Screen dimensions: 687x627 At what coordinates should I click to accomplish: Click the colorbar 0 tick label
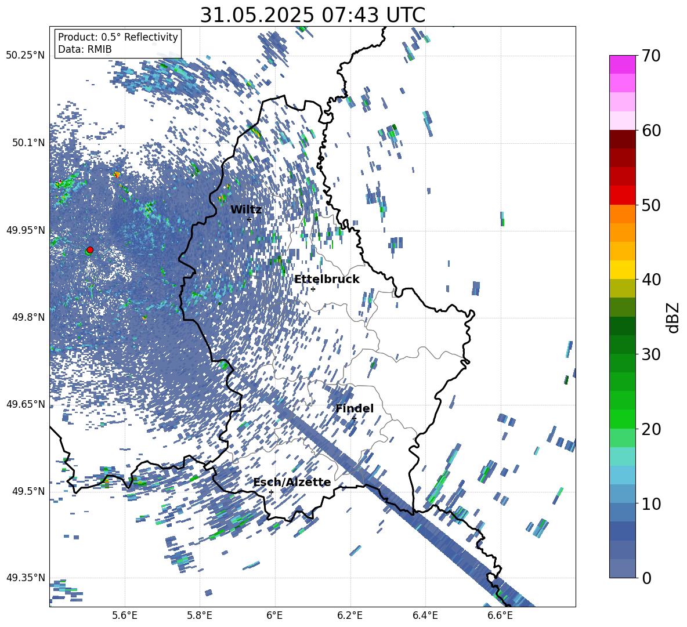click(x=646, y=578)
